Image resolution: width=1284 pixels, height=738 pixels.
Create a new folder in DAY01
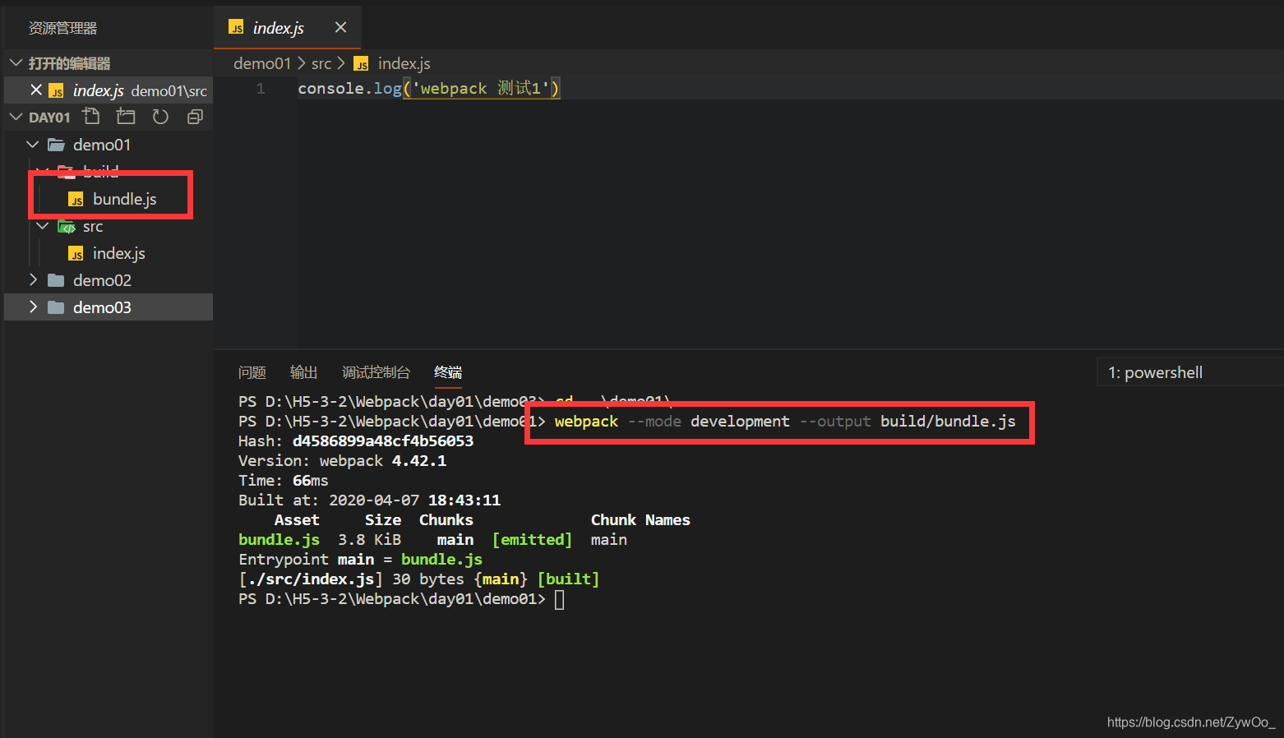[126, 117]
